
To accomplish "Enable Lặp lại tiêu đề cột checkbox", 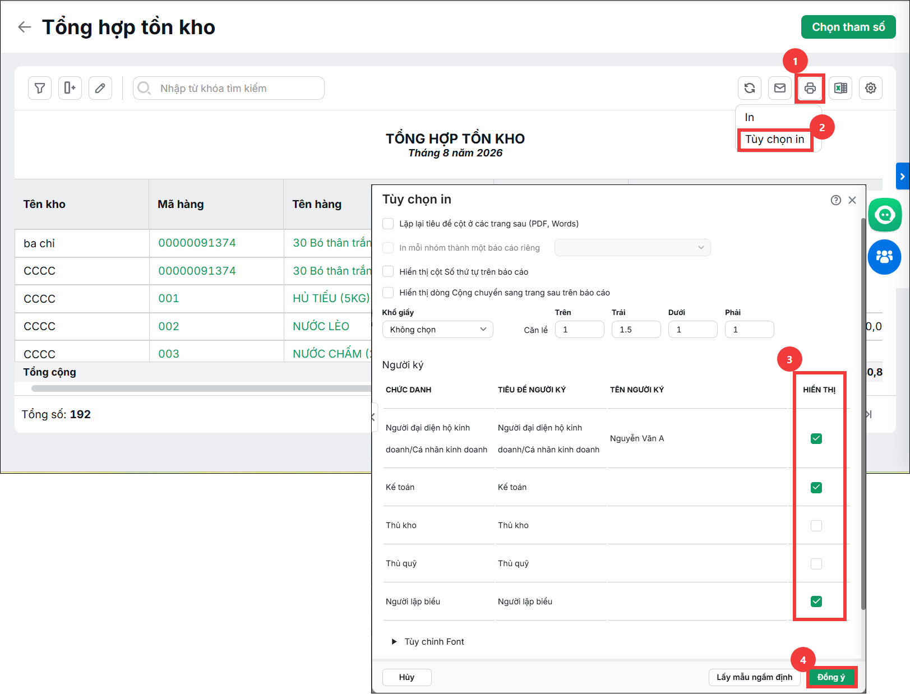I will tap(388, 224).
